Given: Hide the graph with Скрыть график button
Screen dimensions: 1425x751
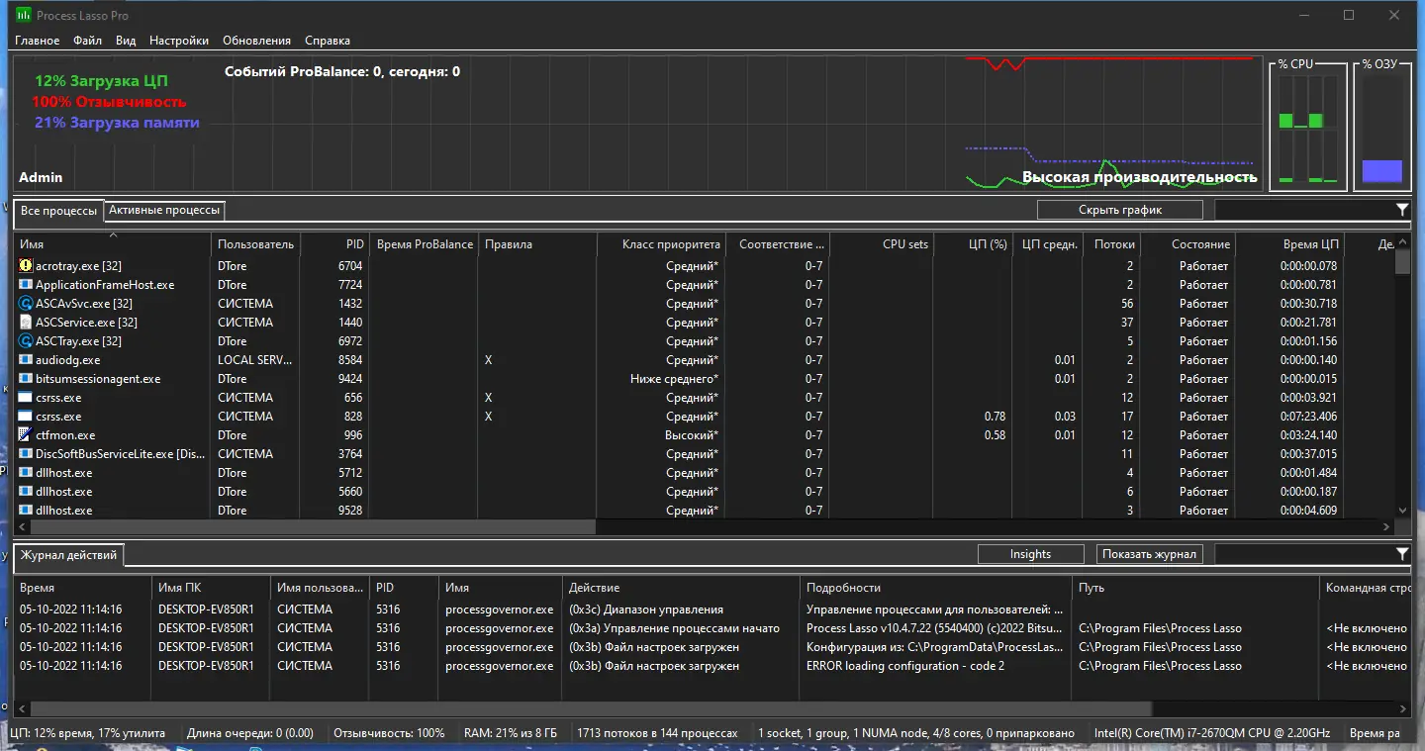Looking at the screenshot, I should (1120, 210).
